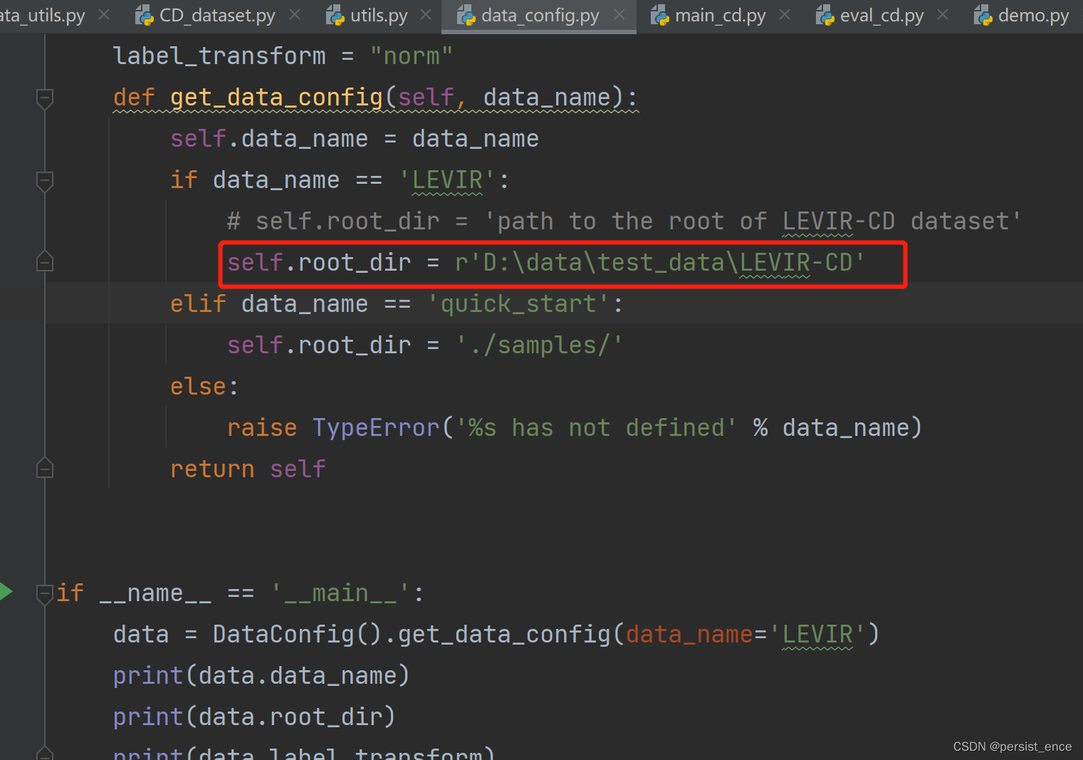Viewport: 1083px width, 760px height.
Task: Run the __main__ block with green arrow
Action: 6,591
